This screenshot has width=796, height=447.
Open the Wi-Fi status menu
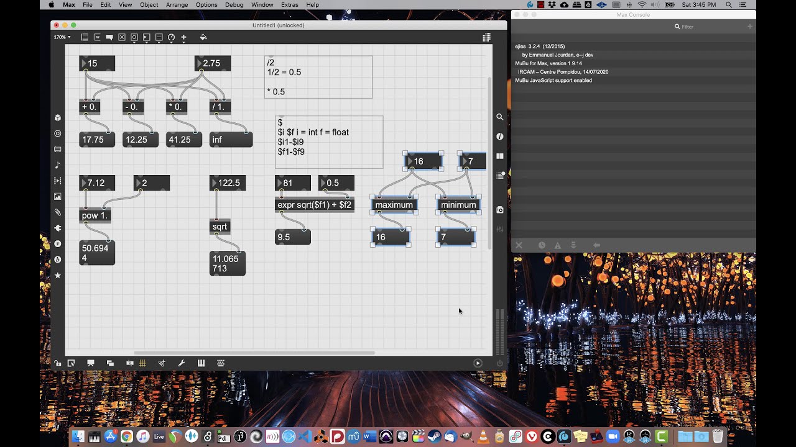642,4
